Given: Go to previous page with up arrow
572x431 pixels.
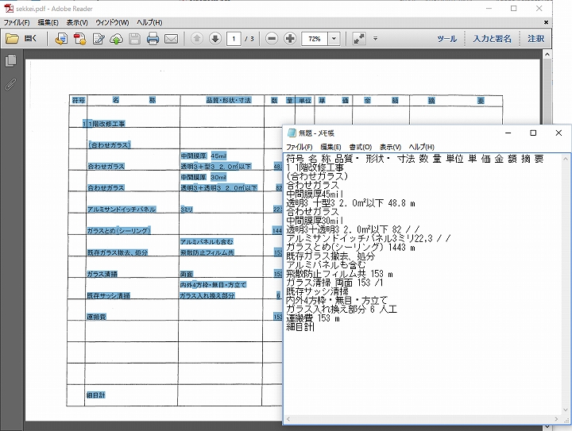Looking at the screenshot, I should (x=197, y=38).
